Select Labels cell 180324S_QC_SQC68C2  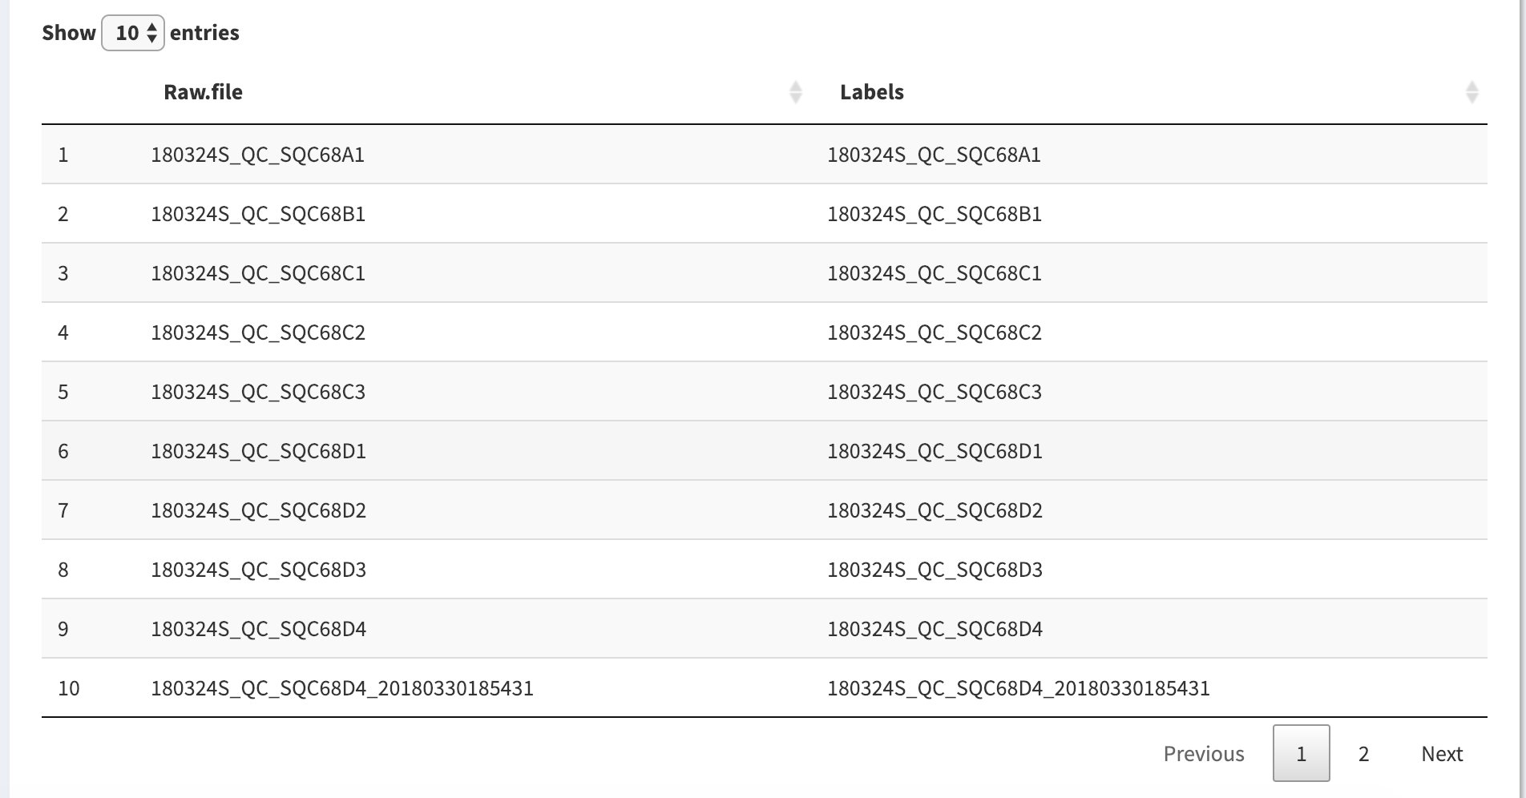pyautogui.click(x=935, y=332)
